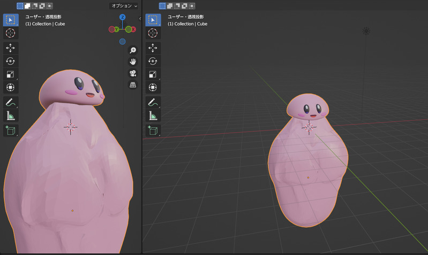The width and height of the screenshot is (428, 255).
Task: Select the Move tool in right viewport
Action: pyautogui.click(x=153, y=48)
